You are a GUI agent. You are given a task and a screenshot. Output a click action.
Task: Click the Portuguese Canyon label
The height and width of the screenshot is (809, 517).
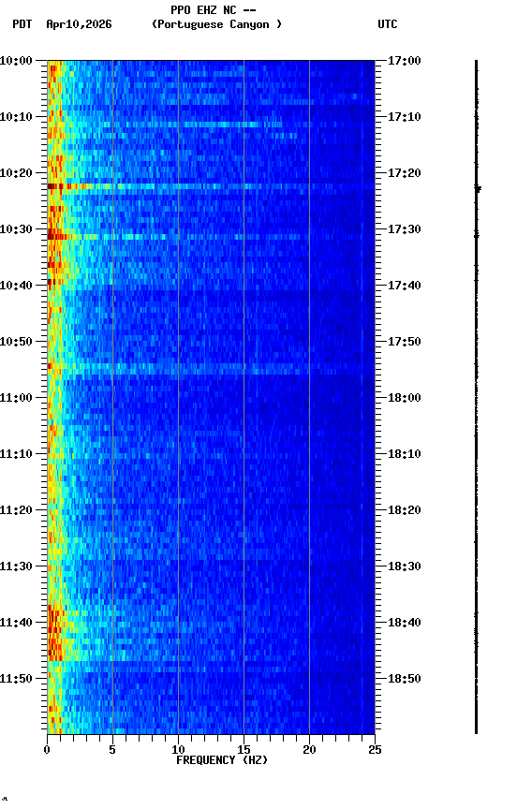(216, 24)
